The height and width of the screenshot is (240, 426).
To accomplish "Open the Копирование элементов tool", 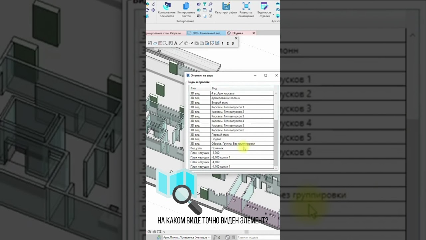I will click(167, 9).
